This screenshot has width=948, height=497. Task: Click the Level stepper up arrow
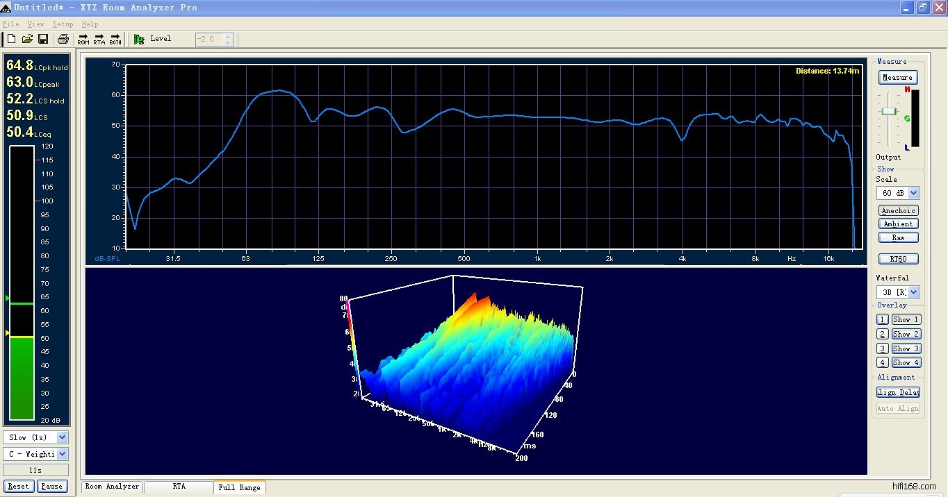[228, 36]
